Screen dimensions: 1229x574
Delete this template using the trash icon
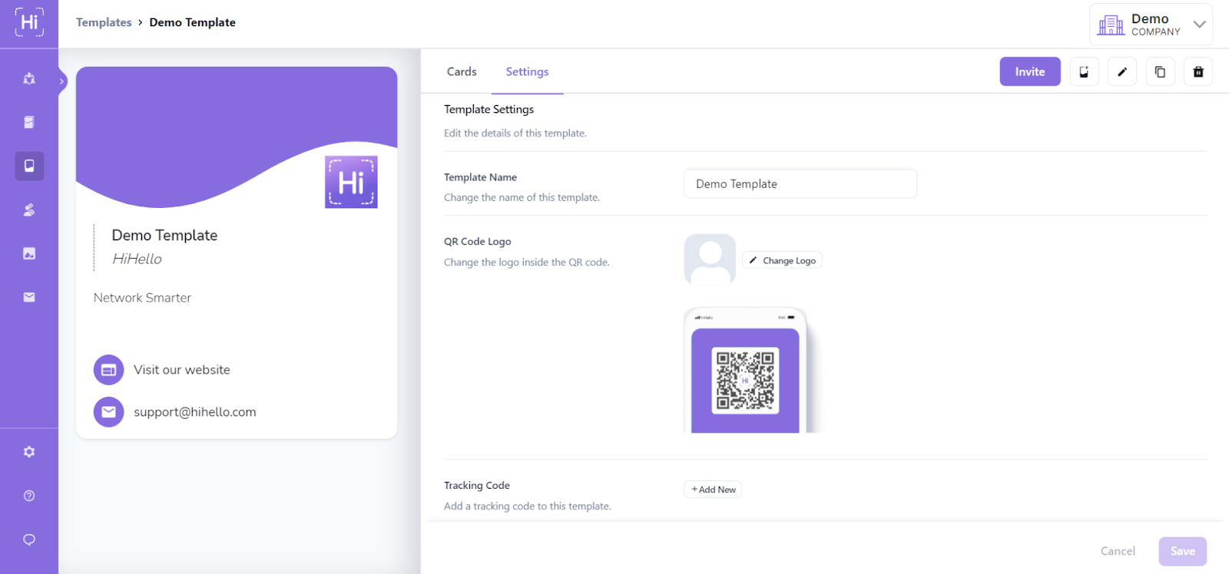pos(1198,71)
